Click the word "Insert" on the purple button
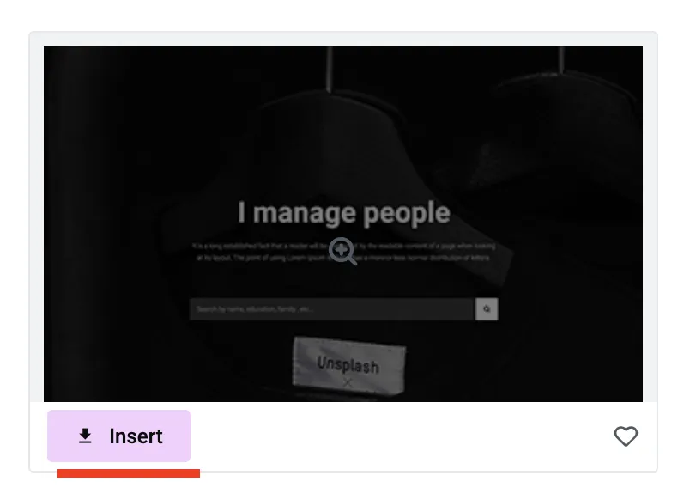The height and width of the screenshot is (500, 690). point(136,436)
